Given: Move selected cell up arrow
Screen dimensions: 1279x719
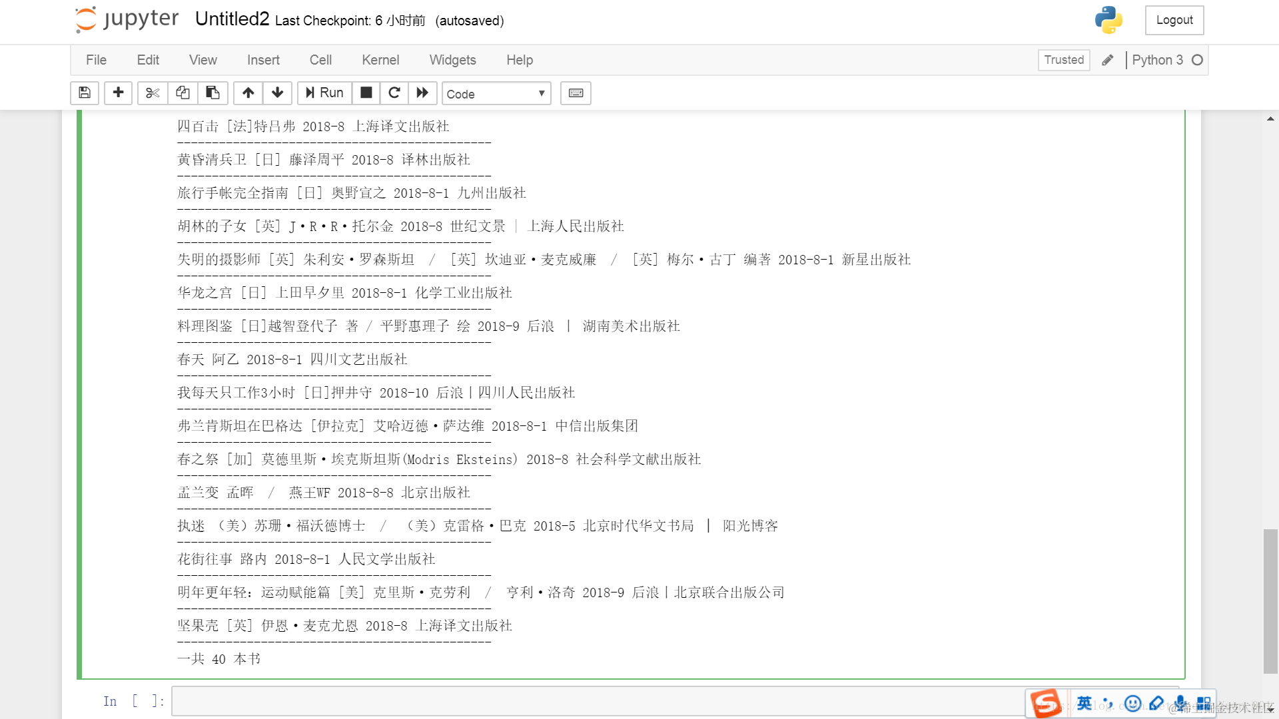Looking at the screenshot, I should [248, 93].
